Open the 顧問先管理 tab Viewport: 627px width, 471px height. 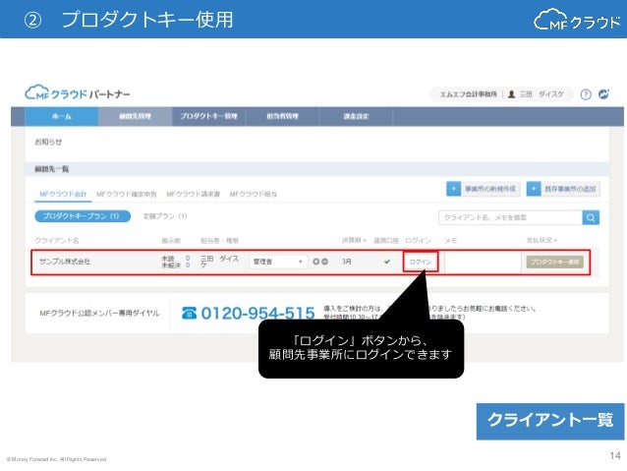click(x=136, y=116)
